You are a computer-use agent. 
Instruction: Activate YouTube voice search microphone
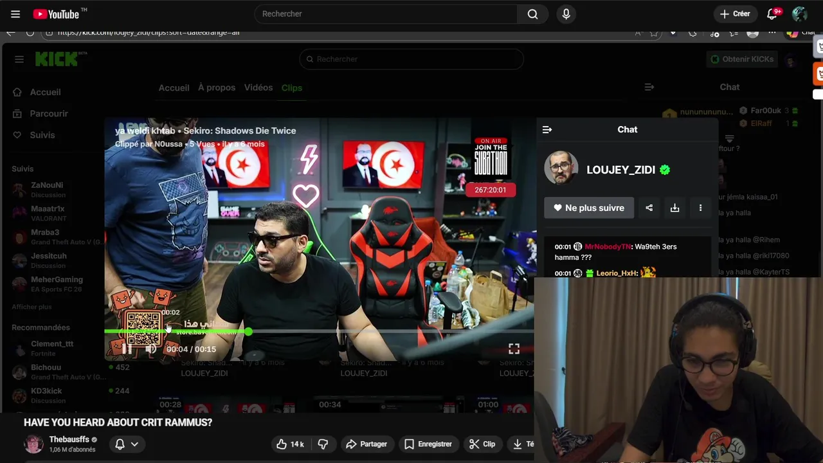click(x=566, y=14)
